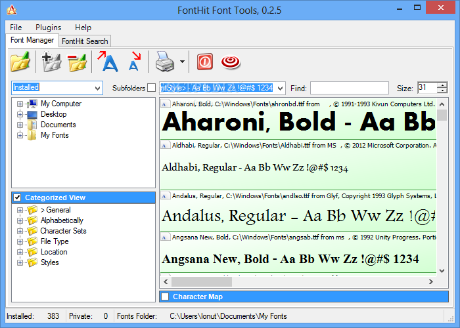Open the File menu
The width and height of the screenshot is (460, 328).
click(16, 28)
